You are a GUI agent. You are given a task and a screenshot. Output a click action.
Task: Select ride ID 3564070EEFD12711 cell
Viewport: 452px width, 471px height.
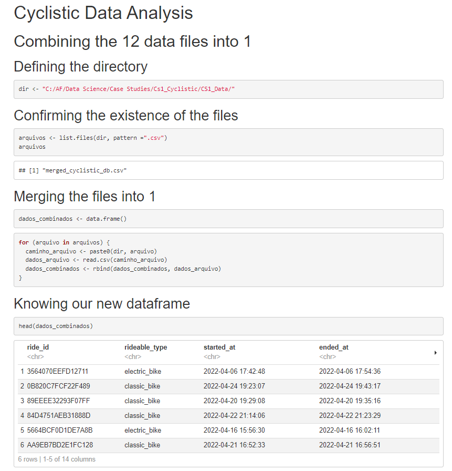click(x=58, y=371)
